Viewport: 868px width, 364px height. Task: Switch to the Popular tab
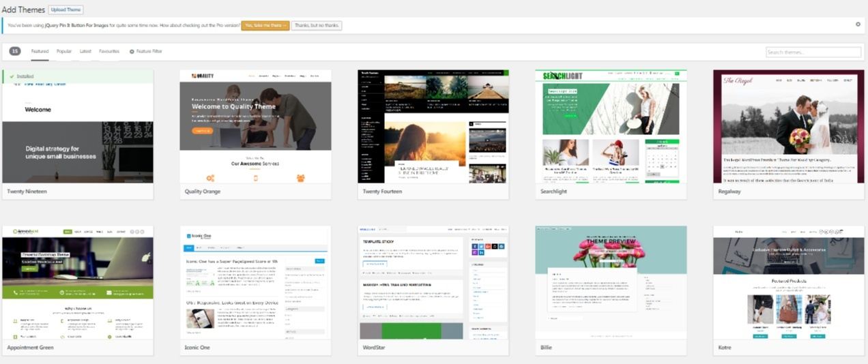coord(64,51)
